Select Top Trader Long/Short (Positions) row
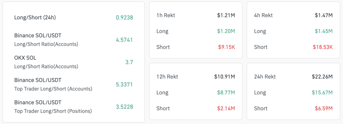 click(x=73, y=107)
